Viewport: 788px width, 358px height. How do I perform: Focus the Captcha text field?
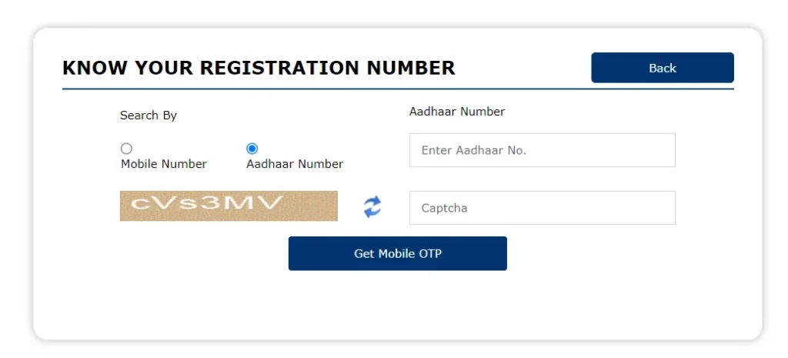pos(543,208)
